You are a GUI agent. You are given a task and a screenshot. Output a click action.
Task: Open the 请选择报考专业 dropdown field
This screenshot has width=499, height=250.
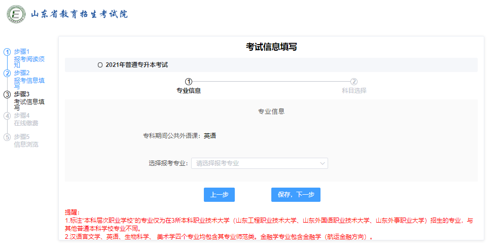pyautogui.click(x=254, y=163)
